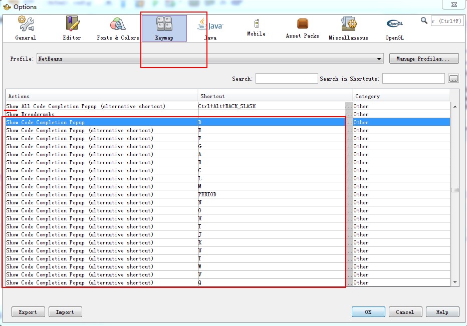
Task: Open shortcut editor button on shortcut M row
Action: 349,186
